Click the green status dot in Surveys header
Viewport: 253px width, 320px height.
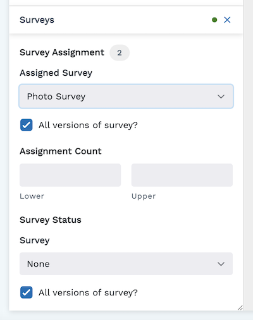214,20
